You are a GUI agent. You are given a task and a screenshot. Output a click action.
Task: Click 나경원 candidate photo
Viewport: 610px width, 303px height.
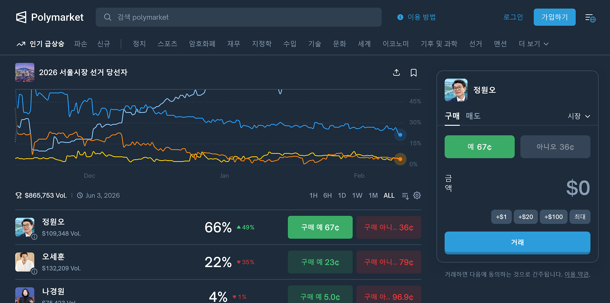[25, 295]
